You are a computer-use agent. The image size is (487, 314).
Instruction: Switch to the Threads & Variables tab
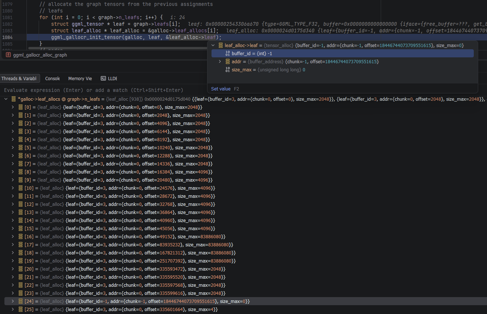(19, 78)
